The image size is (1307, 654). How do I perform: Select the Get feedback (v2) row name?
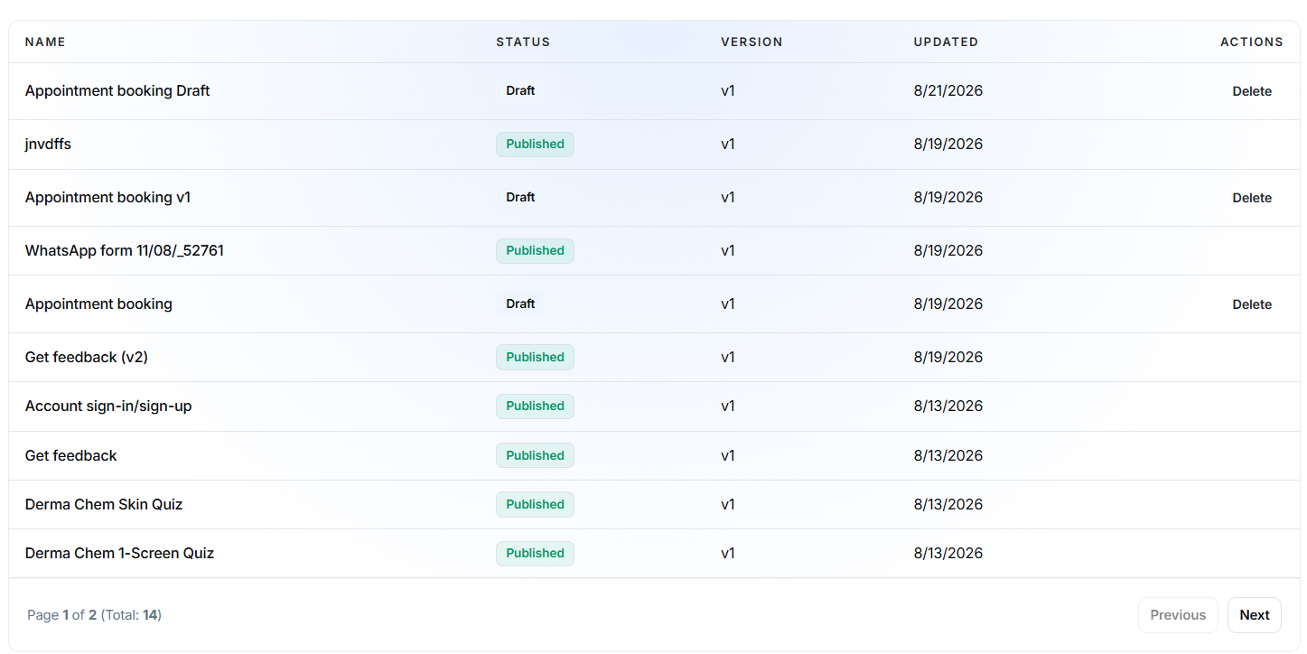click(x=87, y=357)
